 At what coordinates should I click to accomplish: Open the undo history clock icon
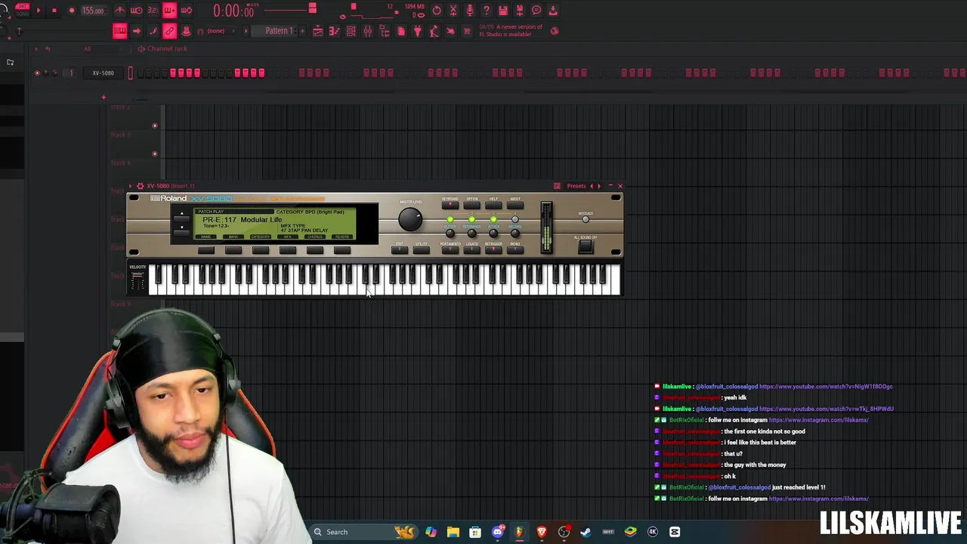point(437,11)
